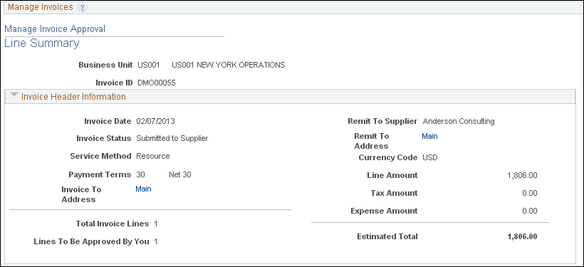Click the Manage Invoice Approval heading

point(55,28)
